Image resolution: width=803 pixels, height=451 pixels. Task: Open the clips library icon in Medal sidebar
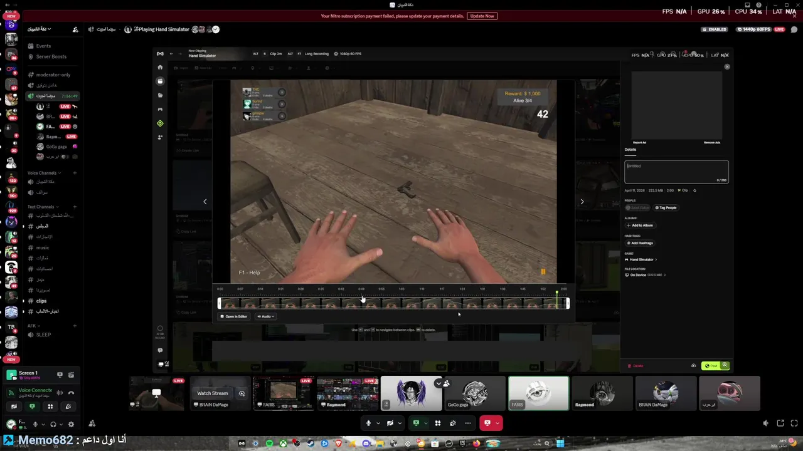pyautogui.click(x=160, y=81)
